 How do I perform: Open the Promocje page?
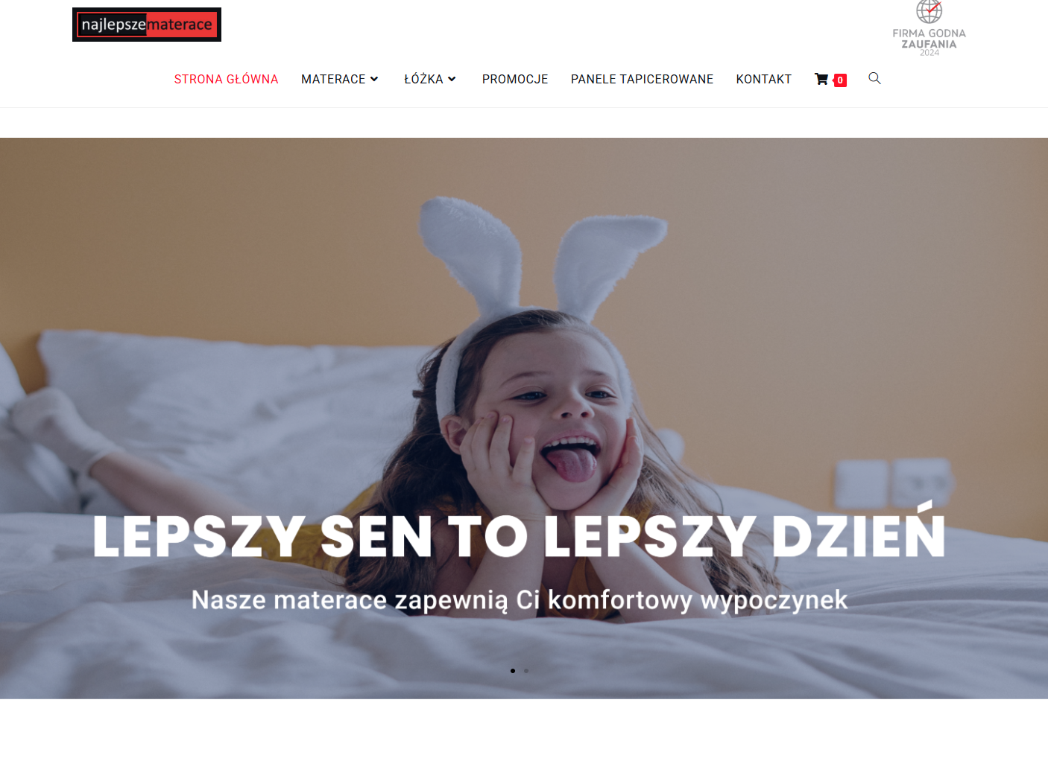coord(515,79)
